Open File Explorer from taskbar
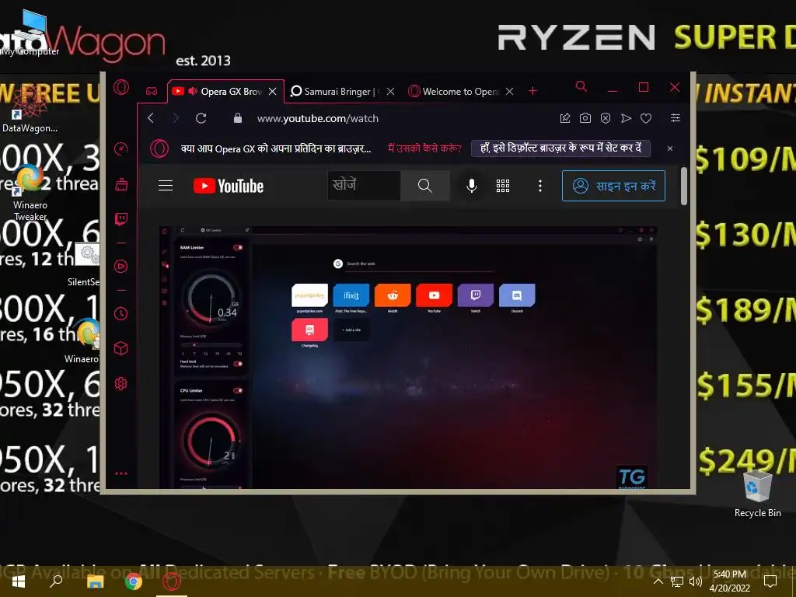796x597 pixels. 95,581
